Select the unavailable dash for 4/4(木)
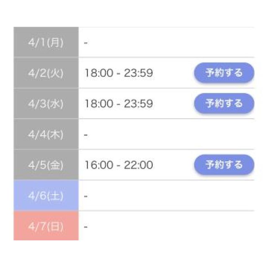Viewport: 268px width, 268px height. tap(85, 135)
